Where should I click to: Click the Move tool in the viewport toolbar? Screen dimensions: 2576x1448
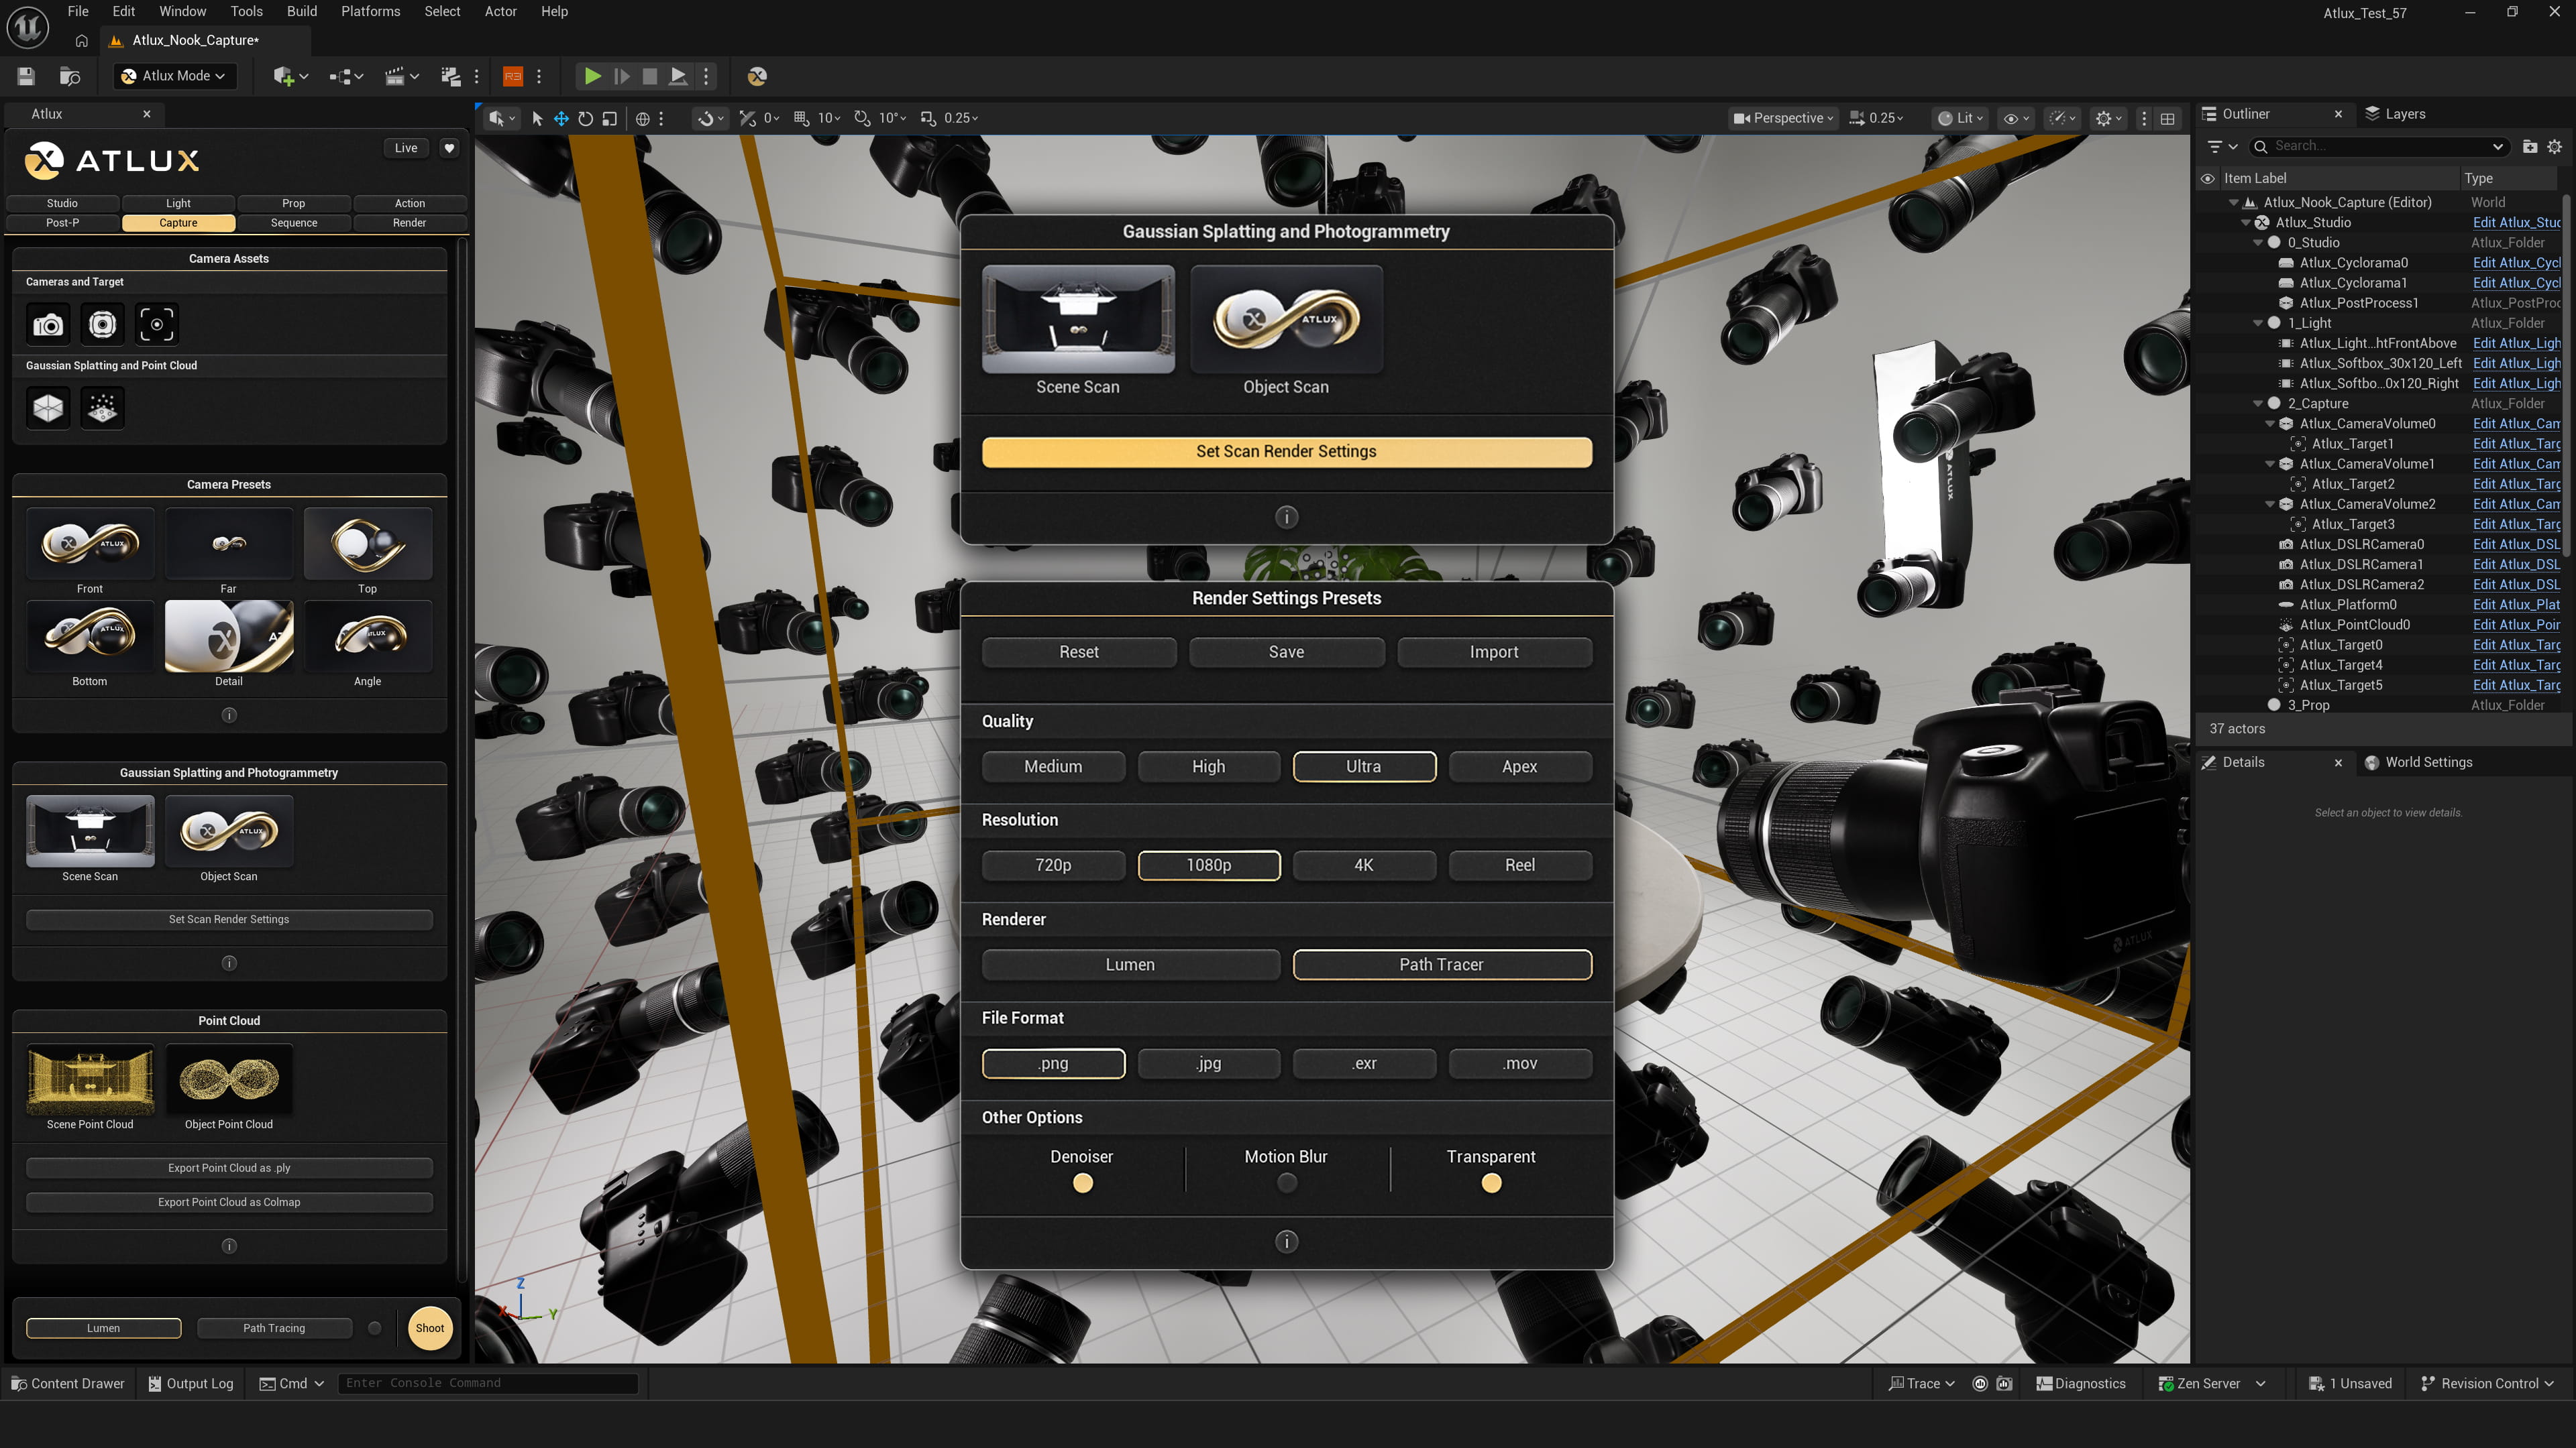[562, 118]
